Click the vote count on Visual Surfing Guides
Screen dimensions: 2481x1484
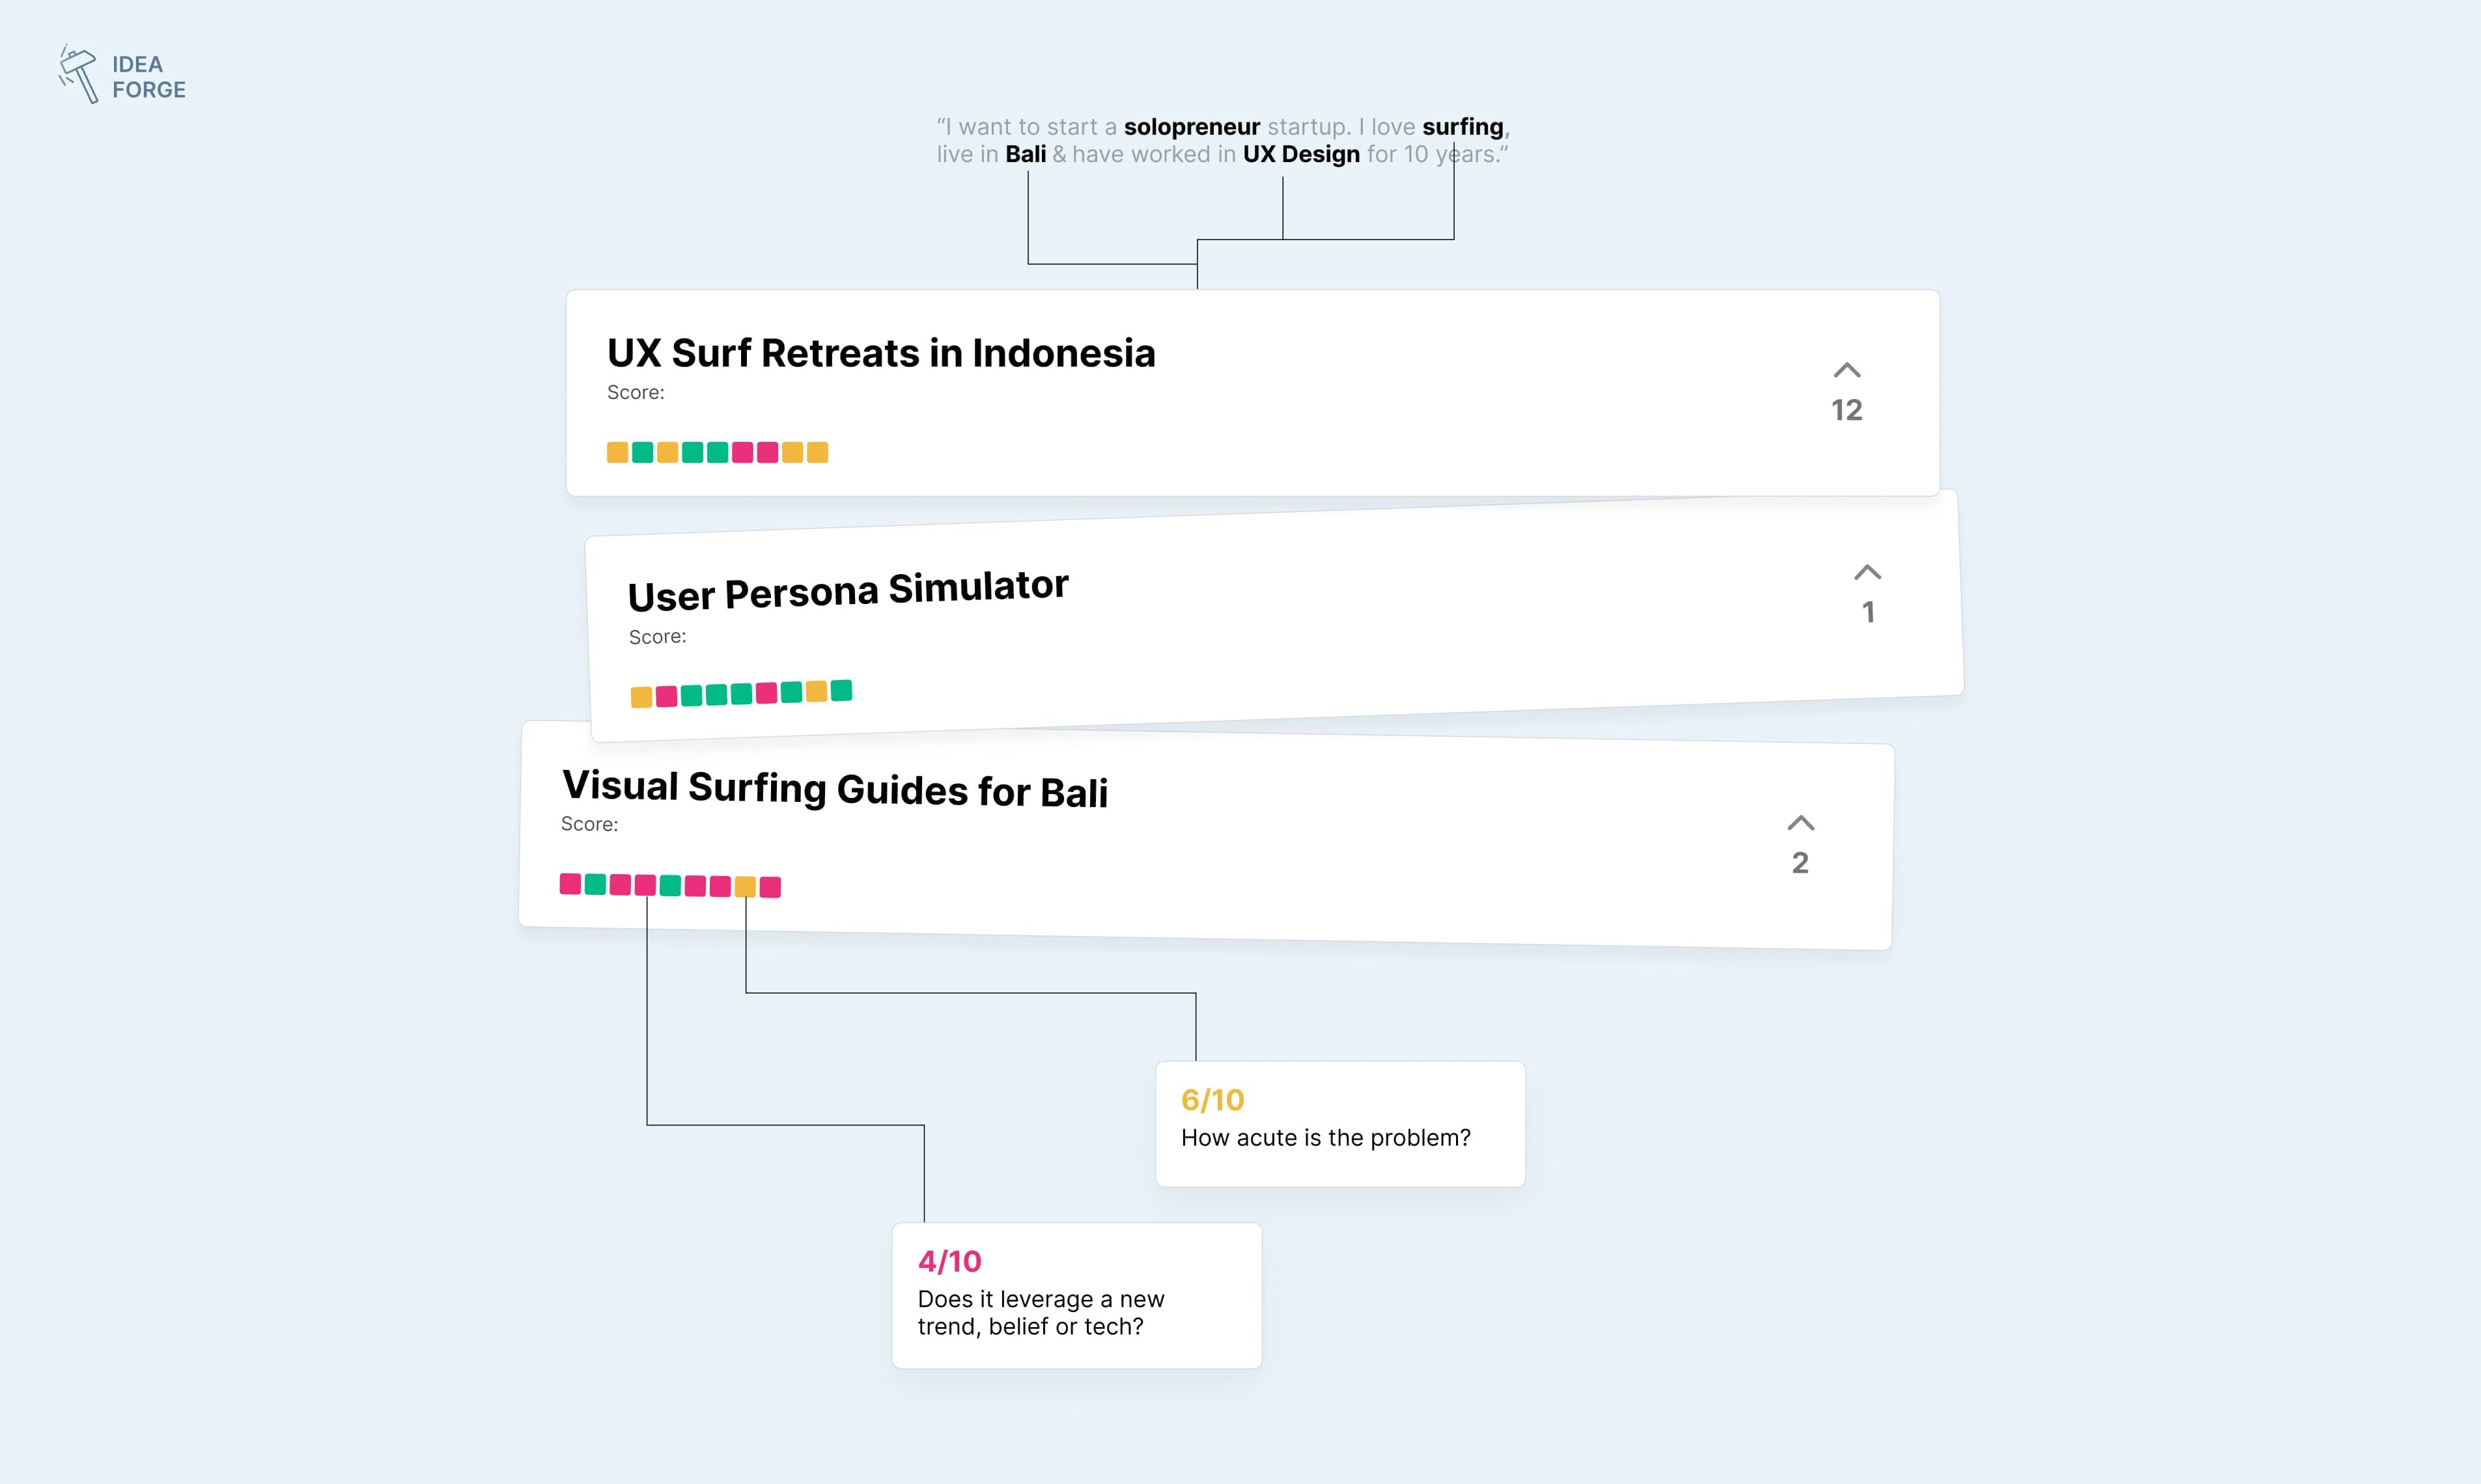(1800, 863)
